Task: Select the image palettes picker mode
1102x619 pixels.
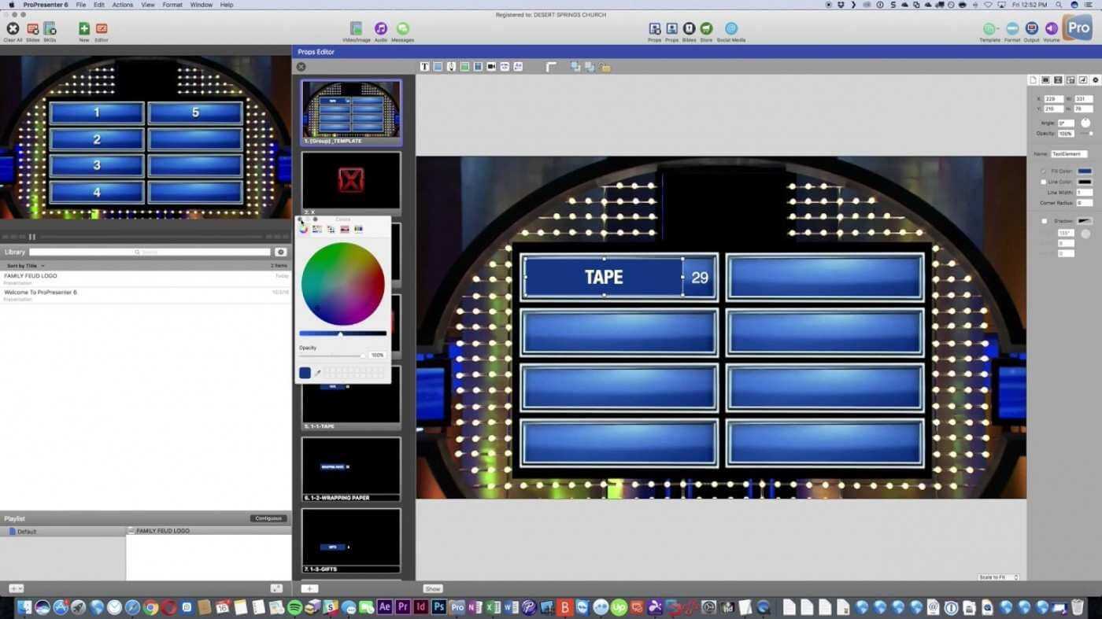Action: pos(344,229)
